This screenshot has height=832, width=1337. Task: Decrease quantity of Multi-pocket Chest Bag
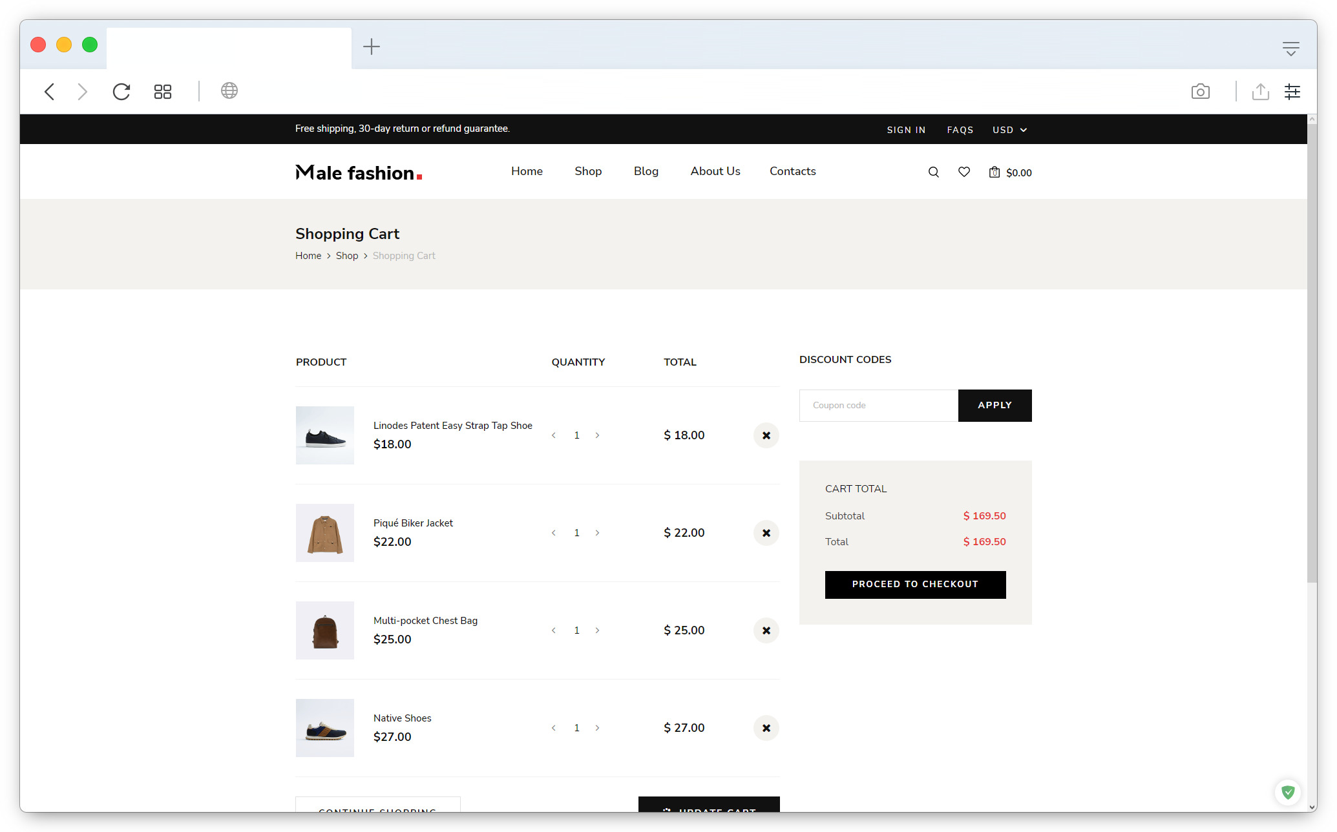coord(554,630)
